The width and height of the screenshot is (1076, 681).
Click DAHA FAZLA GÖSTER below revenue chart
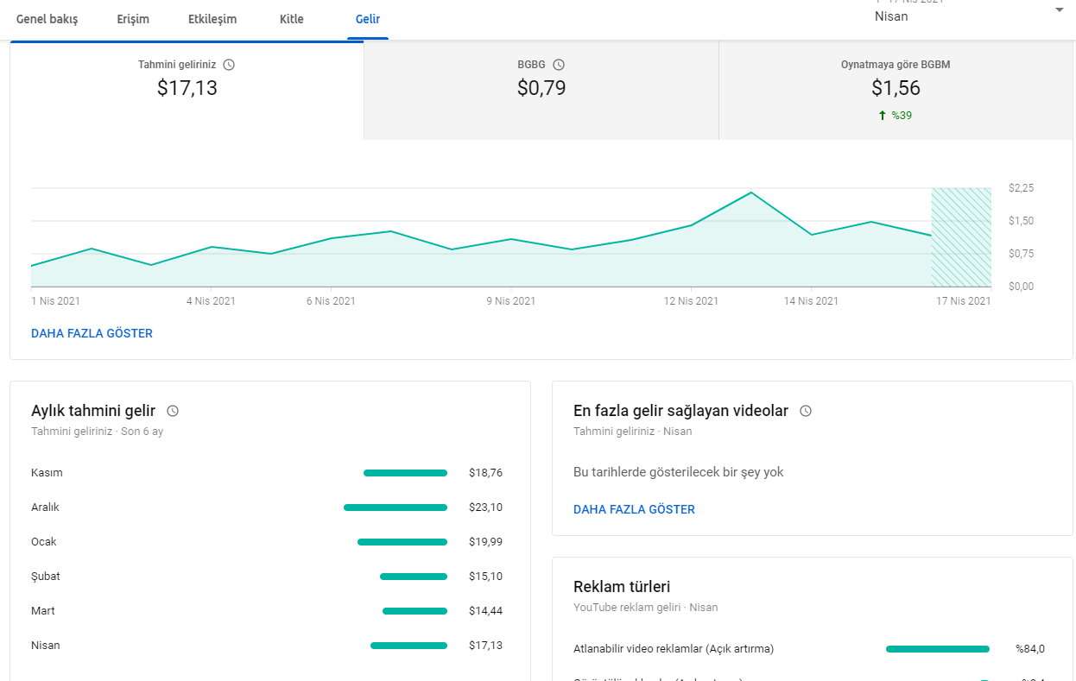coord(92,333)
